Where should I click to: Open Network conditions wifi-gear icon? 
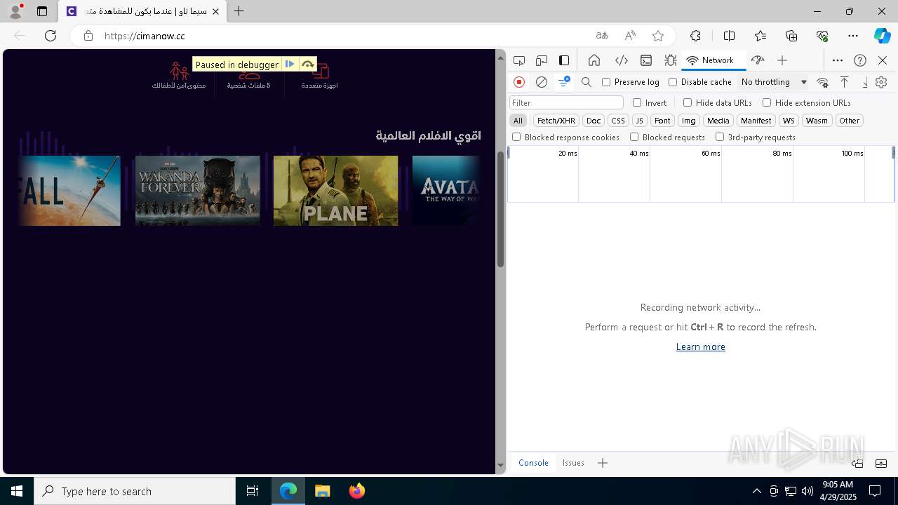pos(823,82)
